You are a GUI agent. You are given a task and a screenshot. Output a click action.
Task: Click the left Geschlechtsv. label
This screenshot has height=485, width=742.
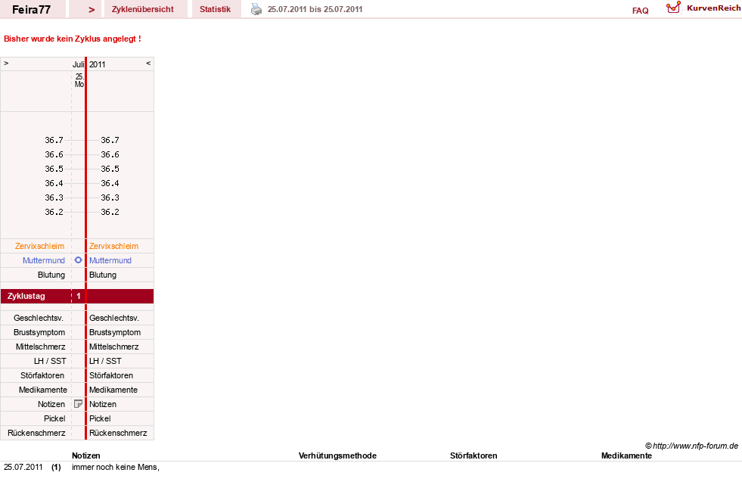(39, 318)
